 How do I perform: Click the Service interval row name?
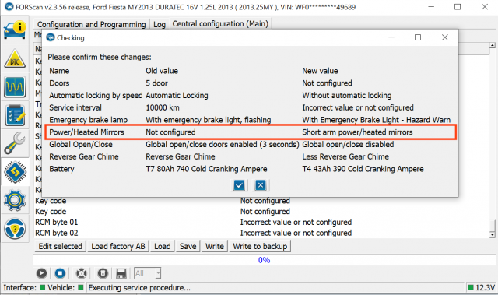tap(75, 107)
